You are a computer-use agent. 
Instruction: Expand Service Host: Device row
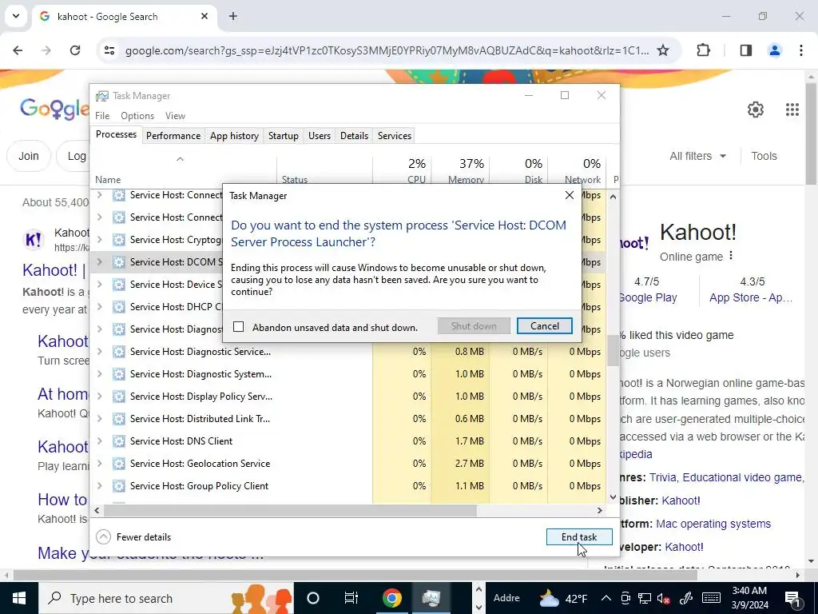tap(100, 285)
